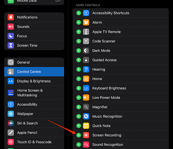This screenshot has height=149, width=173.
Task: Add Screen Recording using green plus
Action: tap(78, 135)
